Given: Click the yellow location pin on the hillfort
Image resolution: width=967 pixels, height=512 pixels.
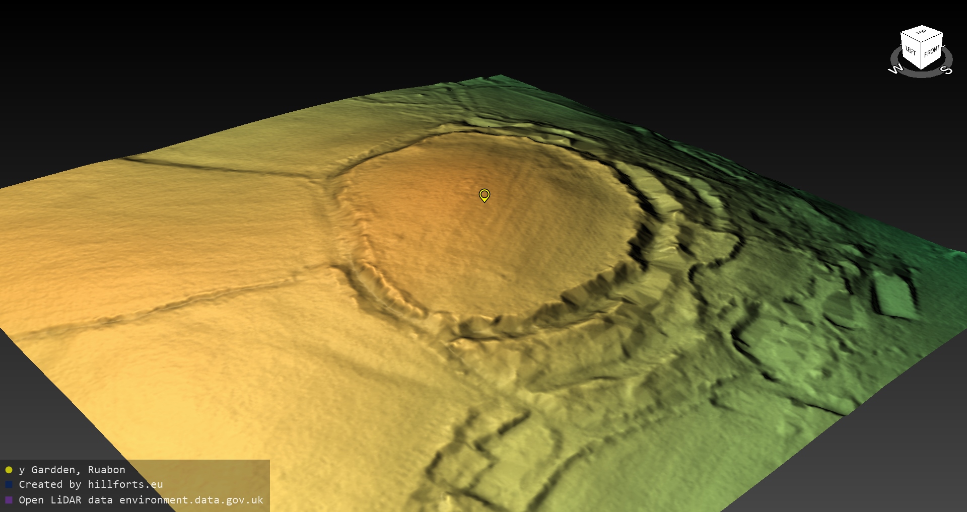Looking at the screenshot, I should click(484, 195).
